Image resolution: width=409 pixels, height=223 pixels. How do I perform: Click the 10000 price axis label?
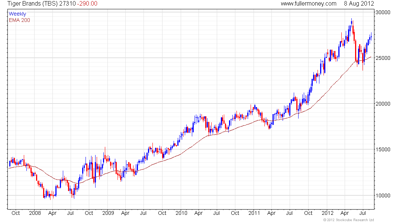(x=383, y=195)
